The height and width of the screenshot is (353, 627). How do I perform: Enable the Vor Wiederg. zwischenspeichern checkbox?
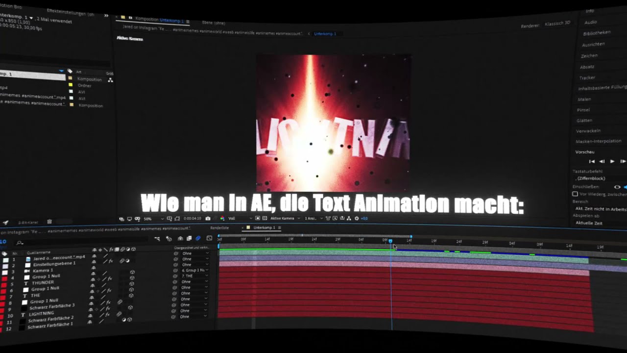(575, 194)
